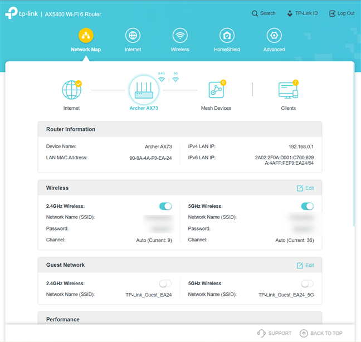The image size is (361, 342).
Task: Click the tp-link logo
Action: (22, 13)
